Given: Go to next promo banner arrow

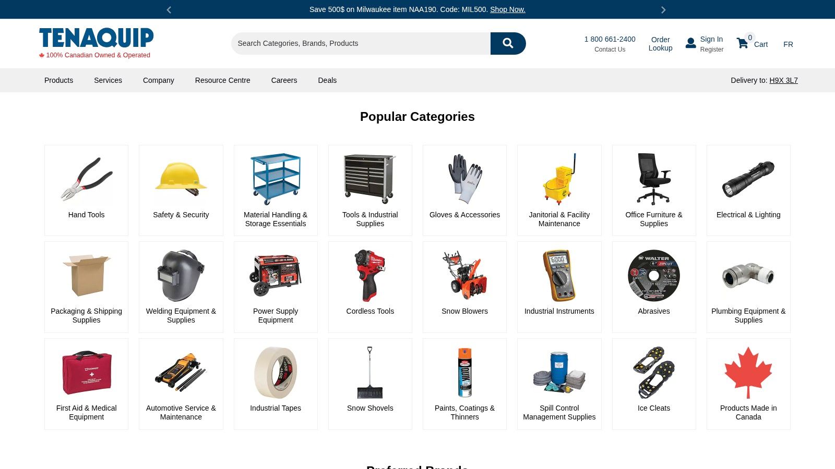Looking at the screenshot, I should [663, 9].
